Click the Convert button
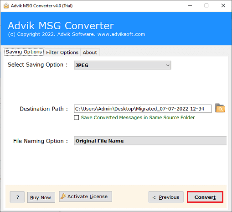 [x=205, y=197]
